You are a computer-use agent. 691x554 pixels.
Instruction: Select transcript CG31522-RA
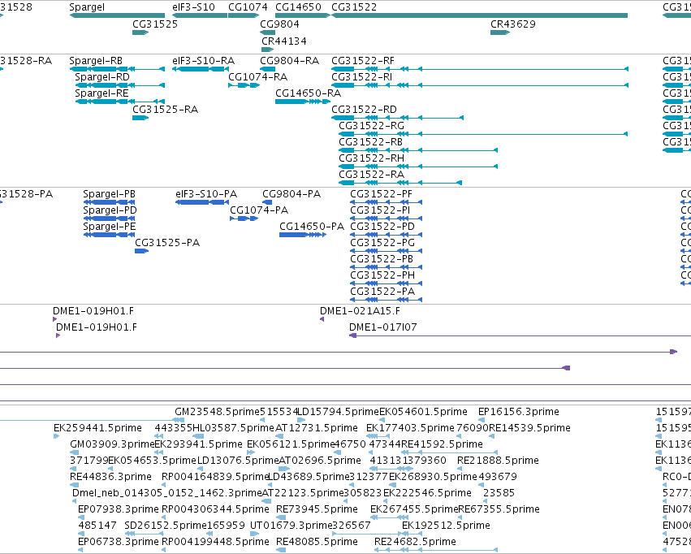371,175
